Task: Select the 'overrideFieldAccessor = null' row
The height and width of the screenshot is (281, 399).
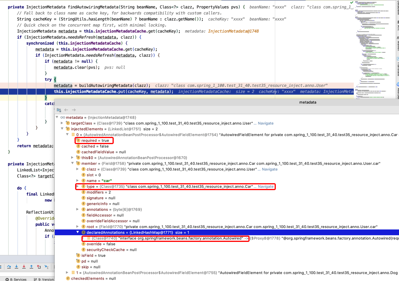Action: click(x=227, y=221)
